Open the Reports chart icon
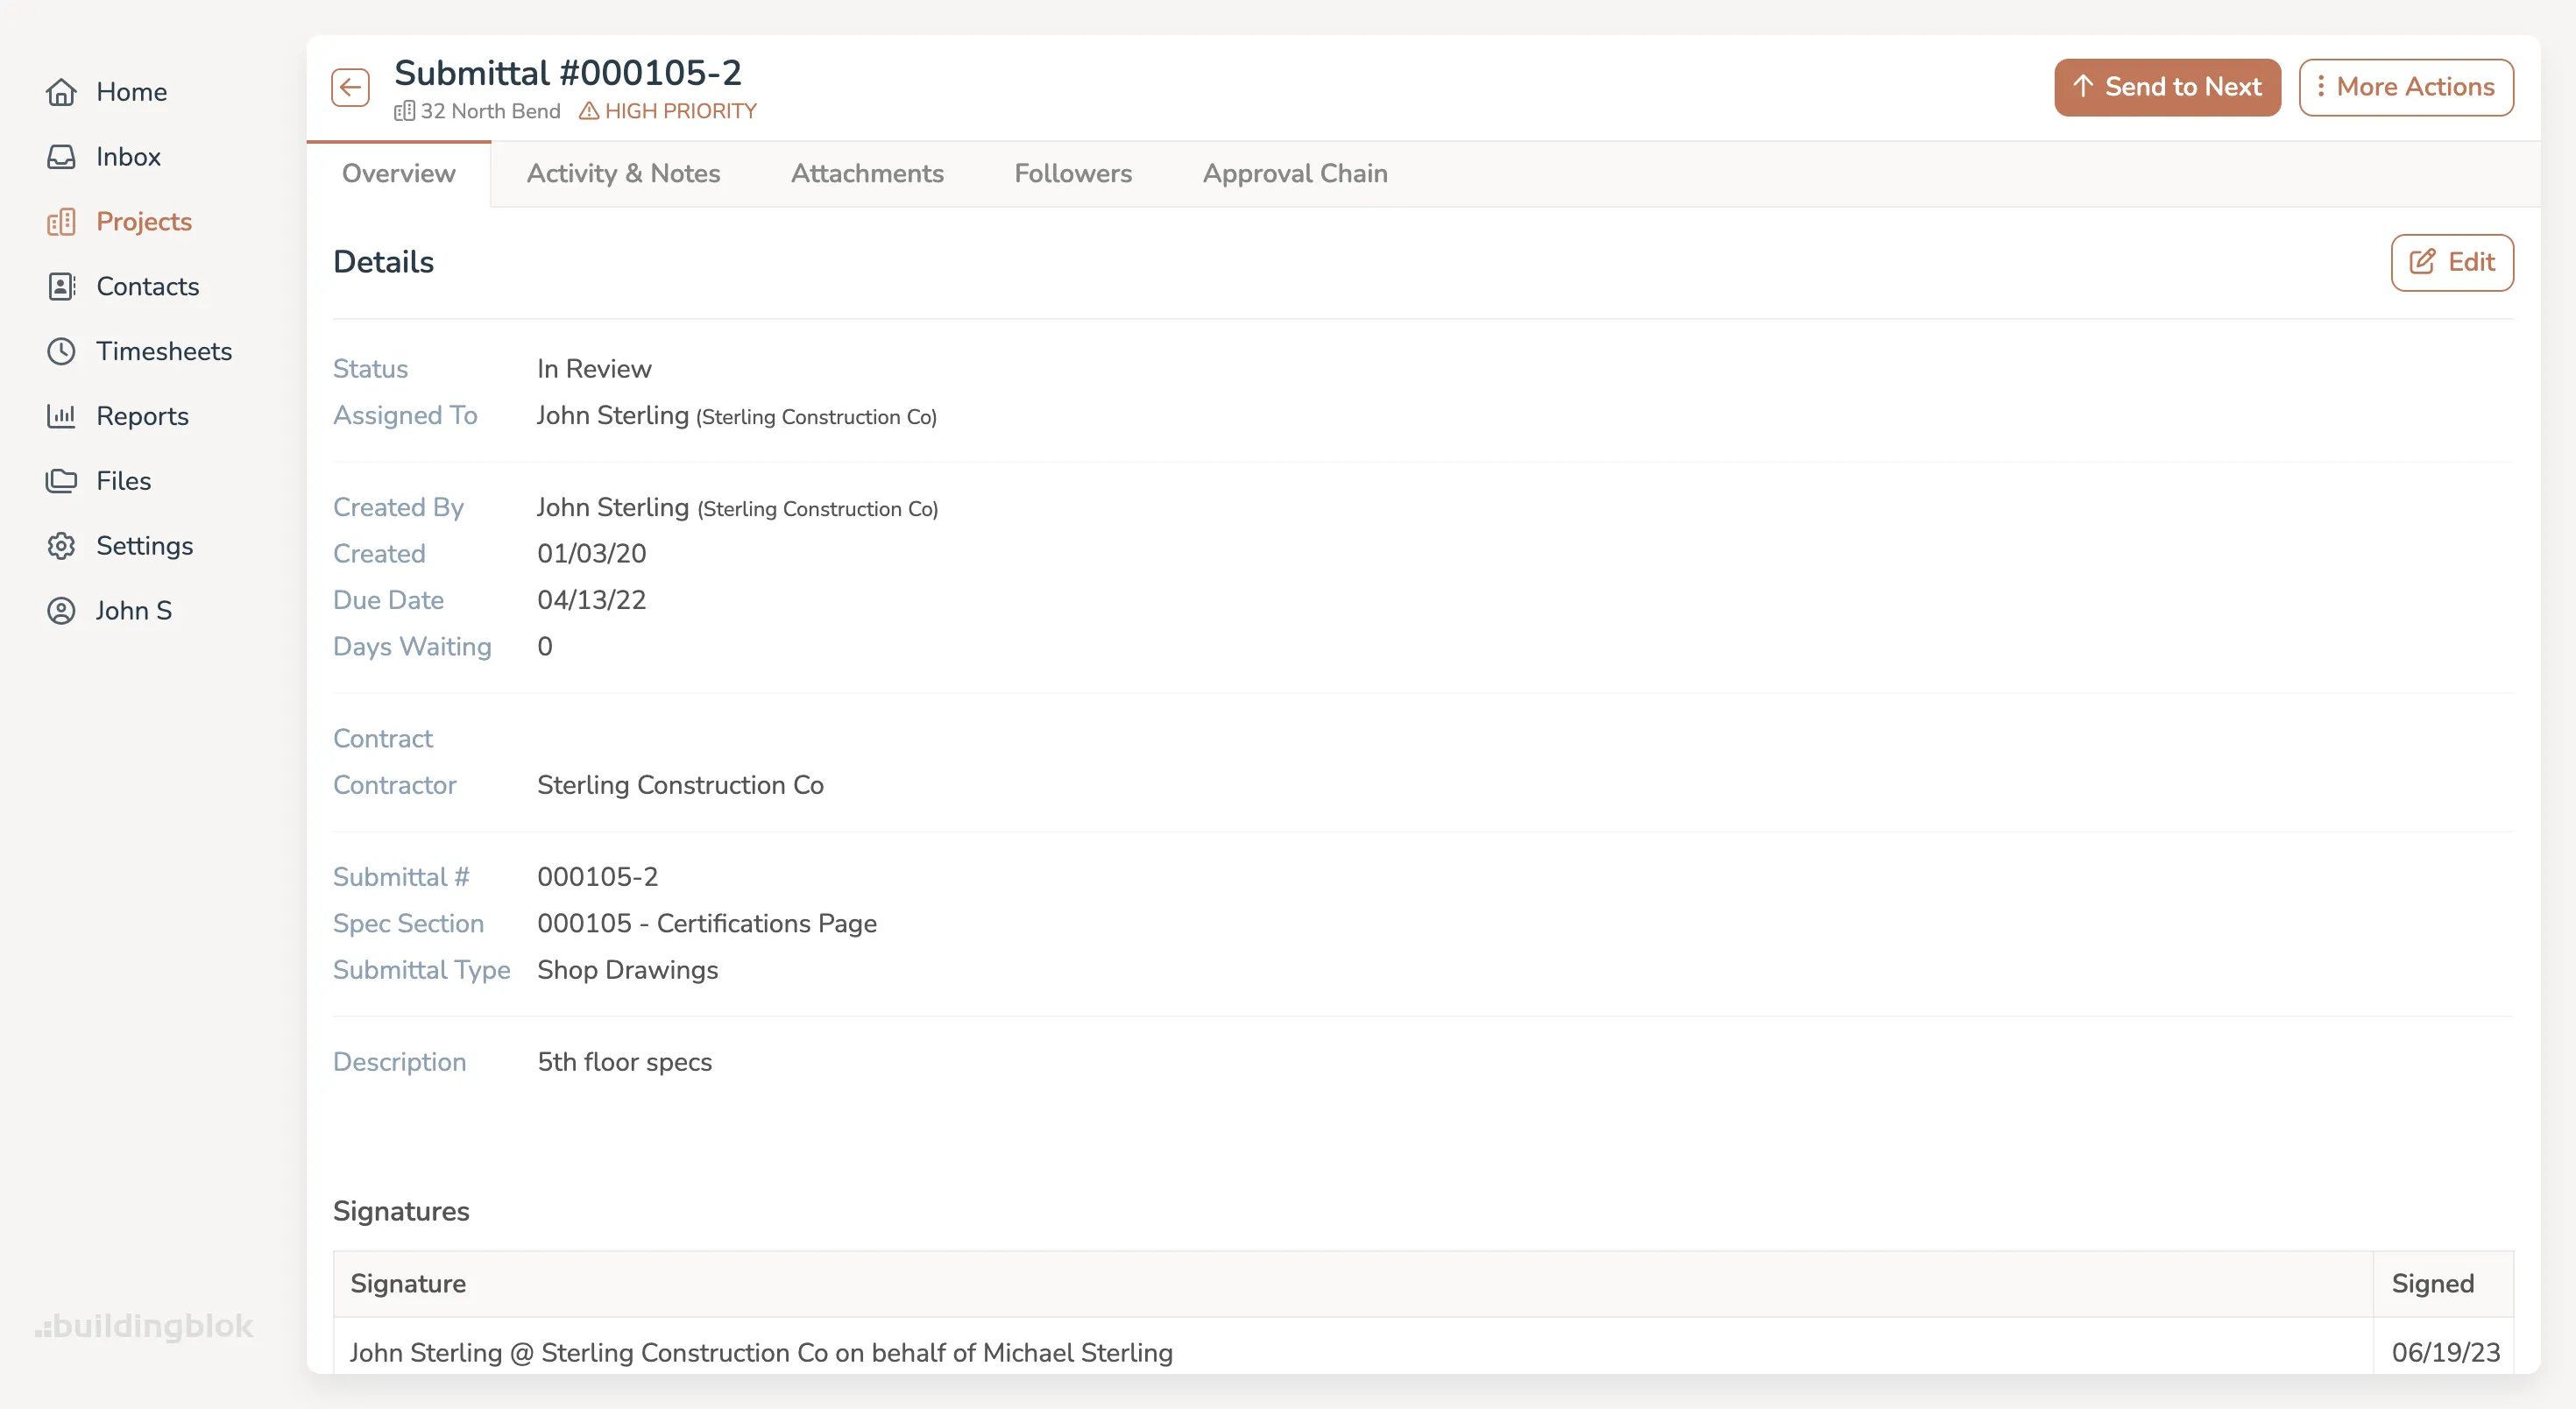 [x=61, y=416]
